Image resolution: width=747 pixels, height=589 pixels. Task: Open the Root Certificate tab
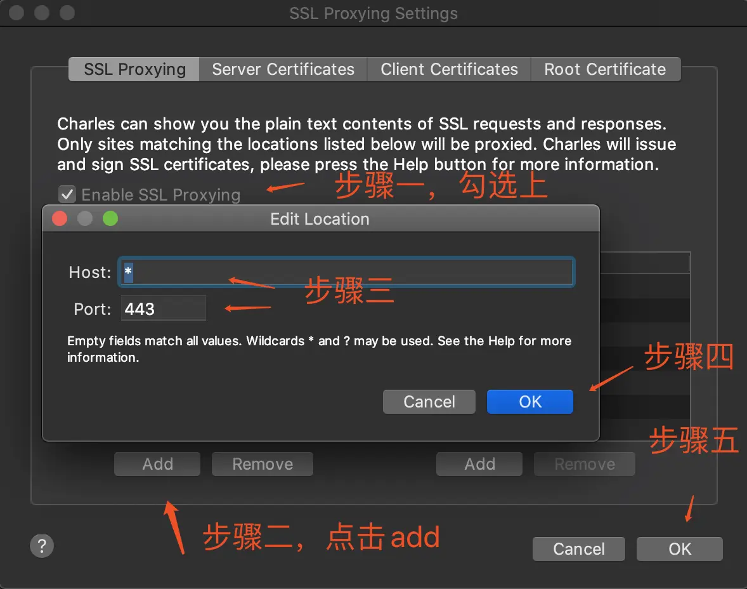click(x=605, y=70)
